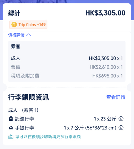Click the add-baggage luggage outline icon
Image resolution: width=134 pixels, height=149 pixels.
click(x=11, y=136)
